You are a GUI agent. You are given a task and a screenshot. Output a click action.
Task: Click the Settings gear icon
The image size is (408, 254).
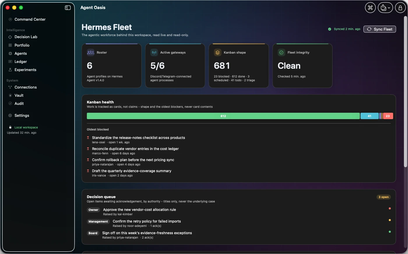tap(10, 115)
